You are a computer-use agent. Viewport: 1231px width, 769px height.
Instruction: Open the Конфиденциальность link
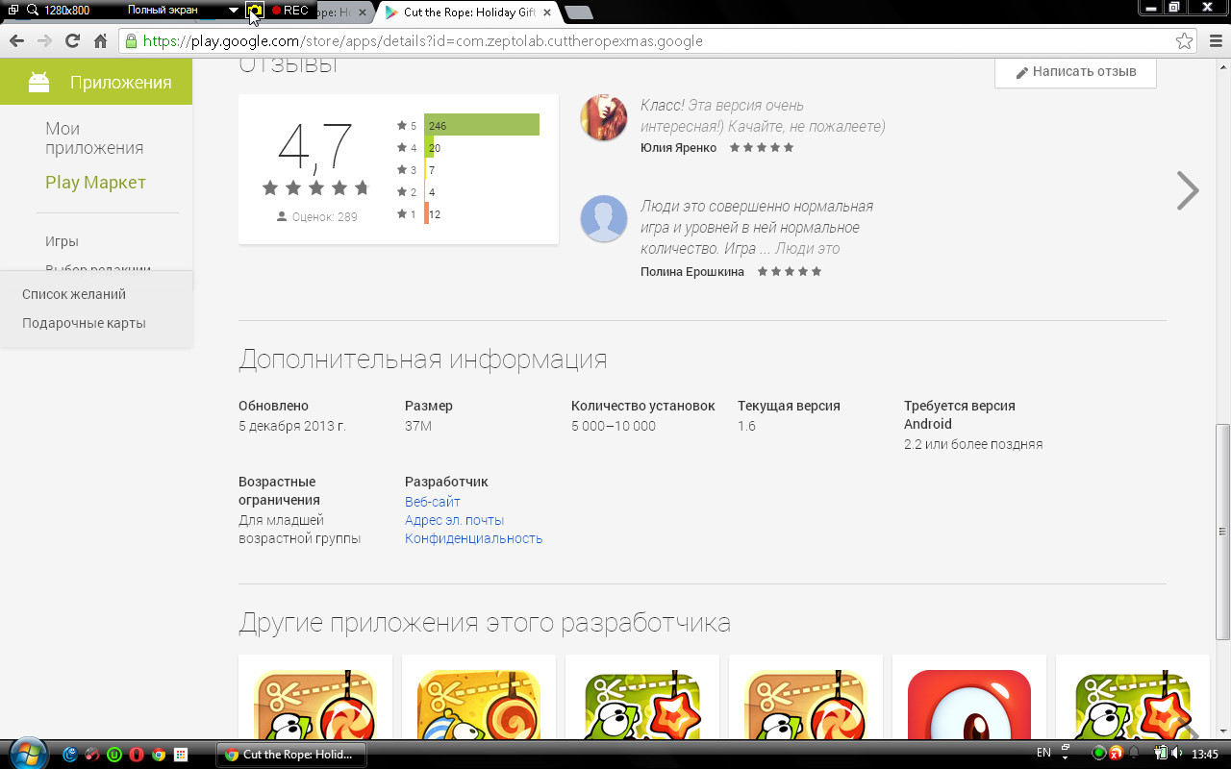[474, 538]
